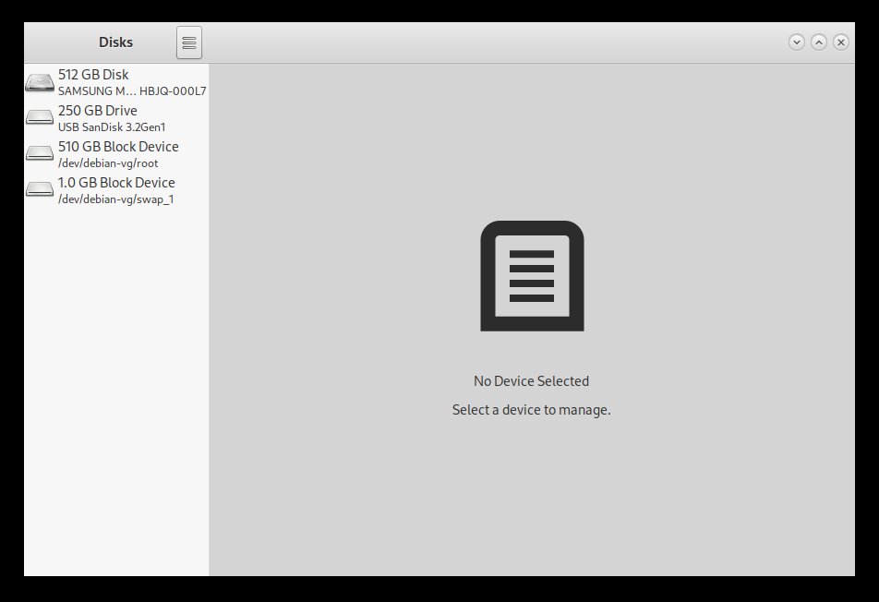
Task: Select the debian-vg swap_1 block device
Action: point(115,189)
